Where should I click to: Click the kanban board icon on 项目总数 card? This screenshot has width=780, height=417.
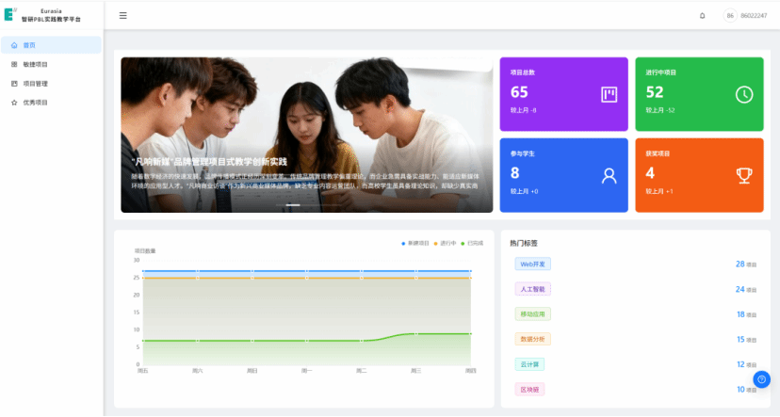[x=609, y=94]
